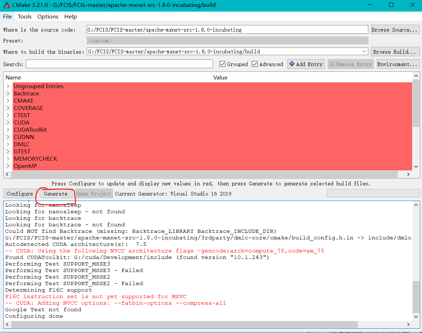
Task: Click the Configure button
Action: 20,194
